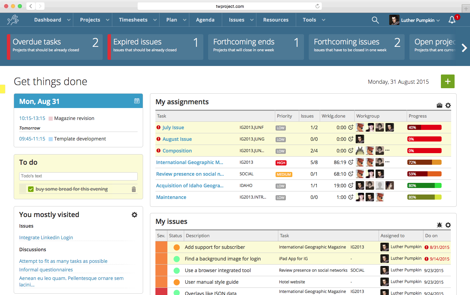Click the calendar icon in the Mon, Aug 31 header

pyautogui.click(x=137, y=101)
